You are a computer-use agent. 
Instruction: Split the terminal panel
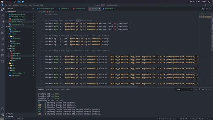(x=199, y=89)
